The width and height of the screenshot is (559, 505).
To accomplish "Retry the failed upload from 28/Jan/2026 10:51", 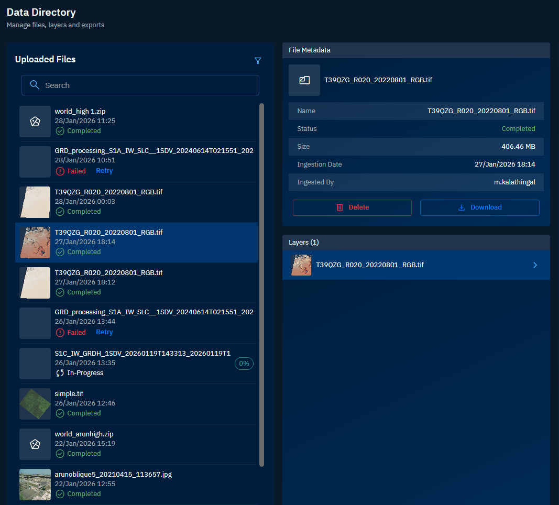I will pos(104,171).
